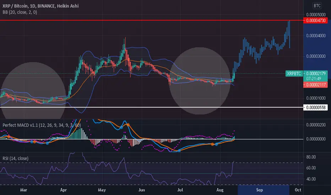The image size is (331, 195).
Task: Click the Apr label on time axis
Action: coord(63,190)
